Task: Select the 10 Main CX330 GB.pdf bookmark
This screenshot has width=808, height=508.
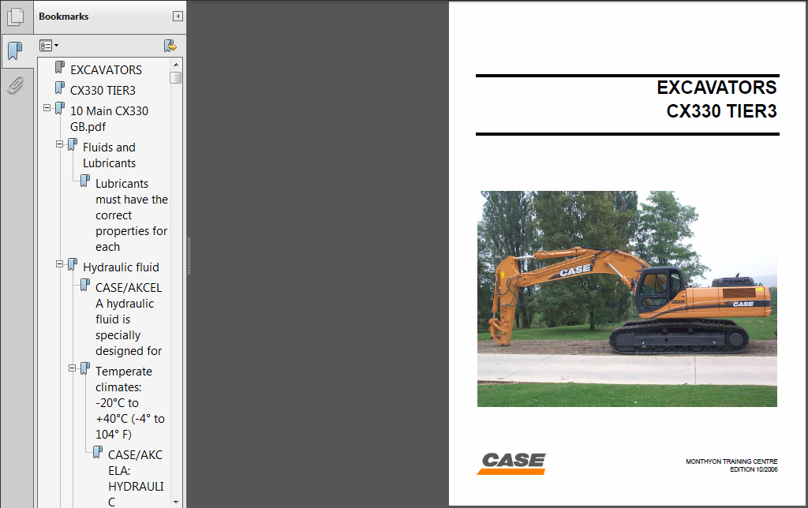Action: pos(109,118)
